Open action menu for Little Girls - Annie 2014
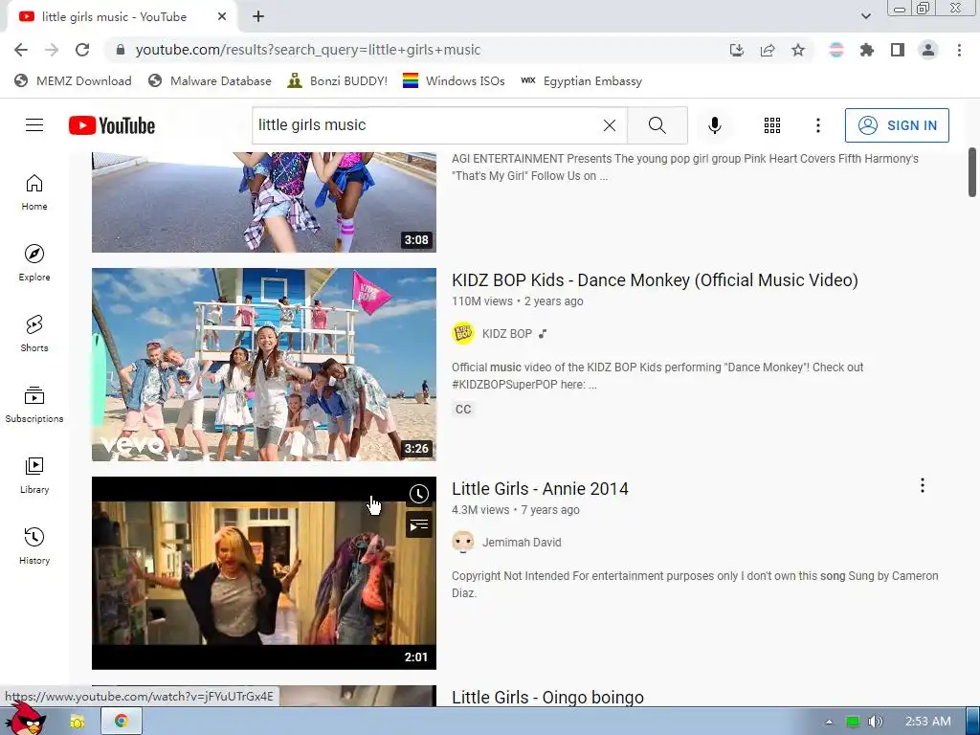The width and height of the screenshot is (980, 735). 922,485
